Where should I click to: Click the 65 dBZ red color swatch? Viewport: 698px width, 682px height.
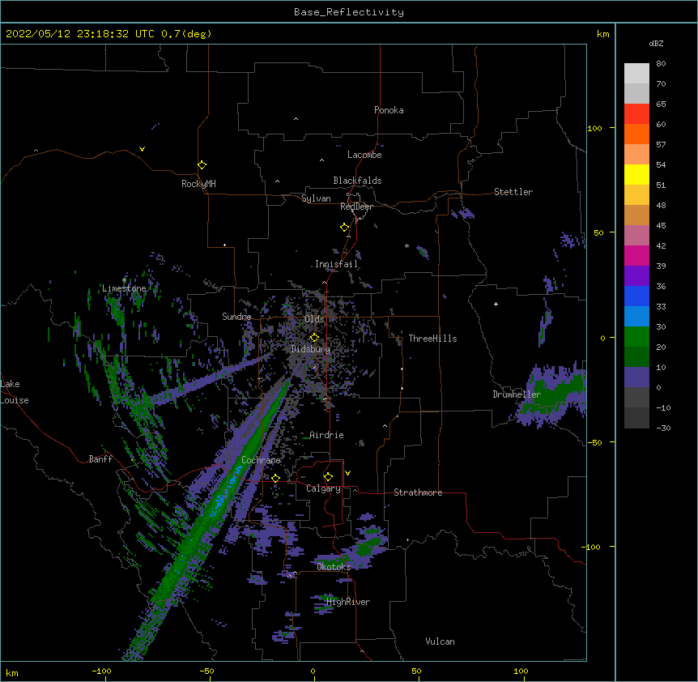pos(636,113)
